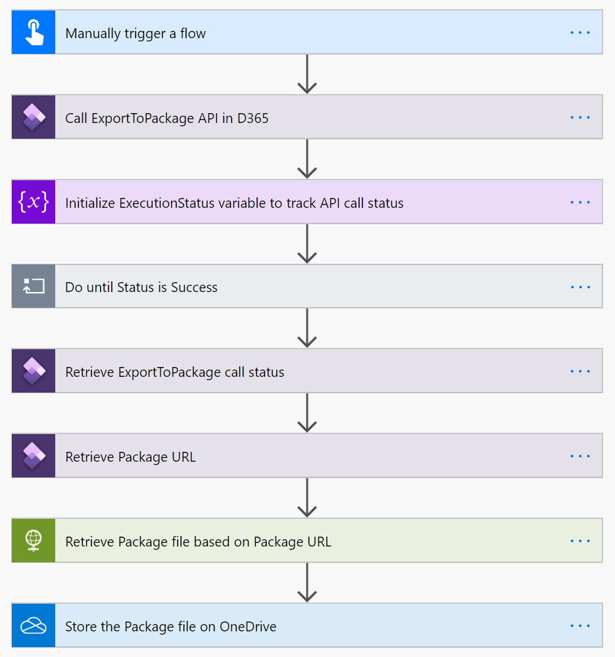Screen dimensions: 615x657
Task: Expand Retrieve Package file based on Package URL
Action: [x=198, y=542]
